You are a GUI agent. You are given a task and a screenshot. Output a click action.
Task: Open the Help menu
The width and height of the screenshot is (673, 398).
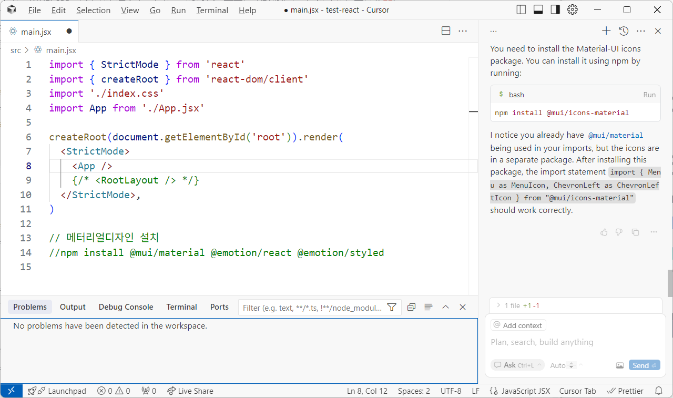click(247, 11)
